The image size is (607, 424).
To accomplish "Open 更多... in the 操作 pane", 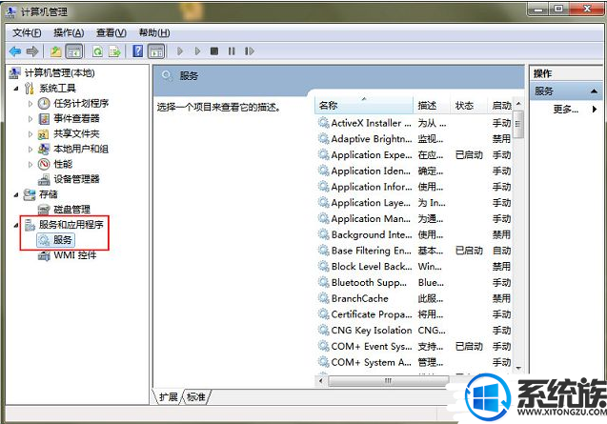I will (566, 110).
